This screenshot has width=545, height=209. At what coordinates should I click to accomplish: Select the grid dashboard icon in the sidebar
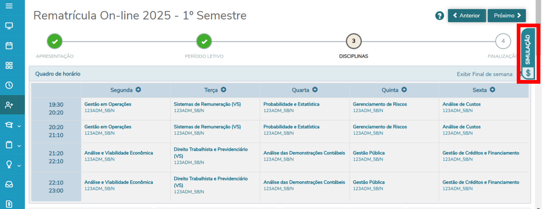(x=9, y=65)
